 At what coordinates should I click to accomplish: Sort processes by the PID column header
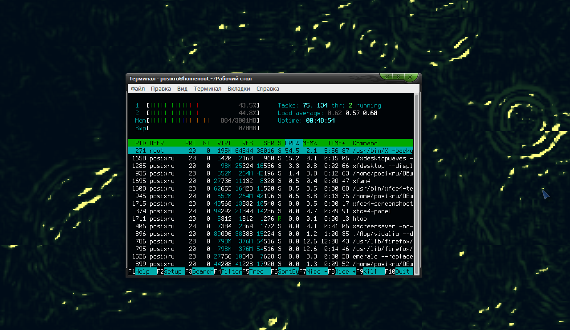(141, 143)
